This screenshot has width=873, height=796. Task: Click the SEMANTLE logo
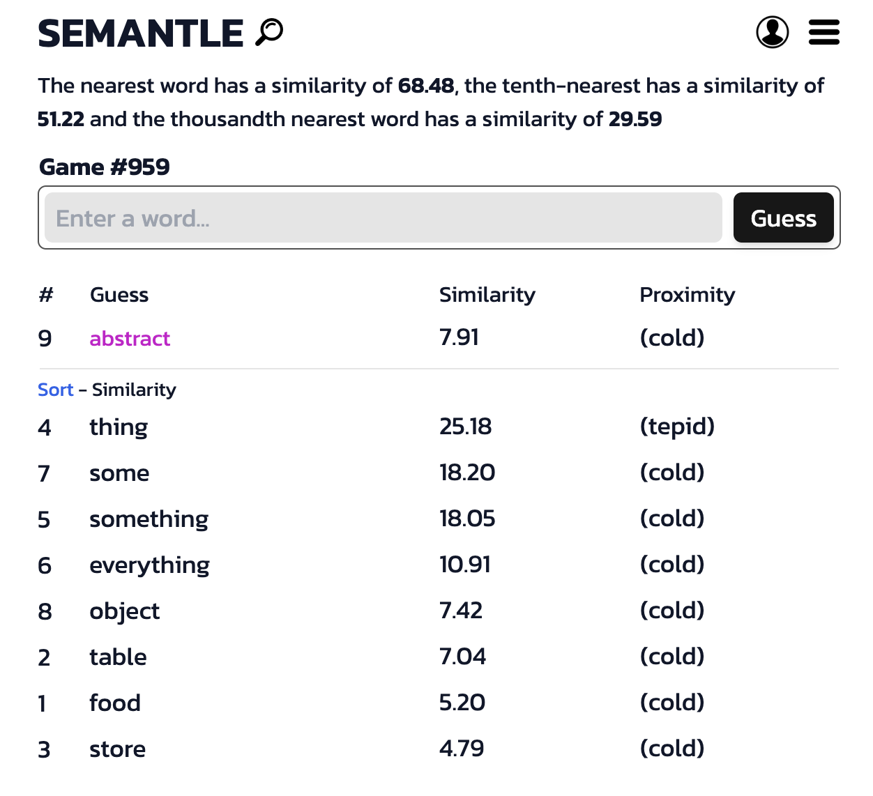click(139, 31)
